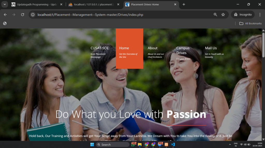Expand the tab search dropdown arrow
The image size is (265, 148).
(x=5, y=4)
